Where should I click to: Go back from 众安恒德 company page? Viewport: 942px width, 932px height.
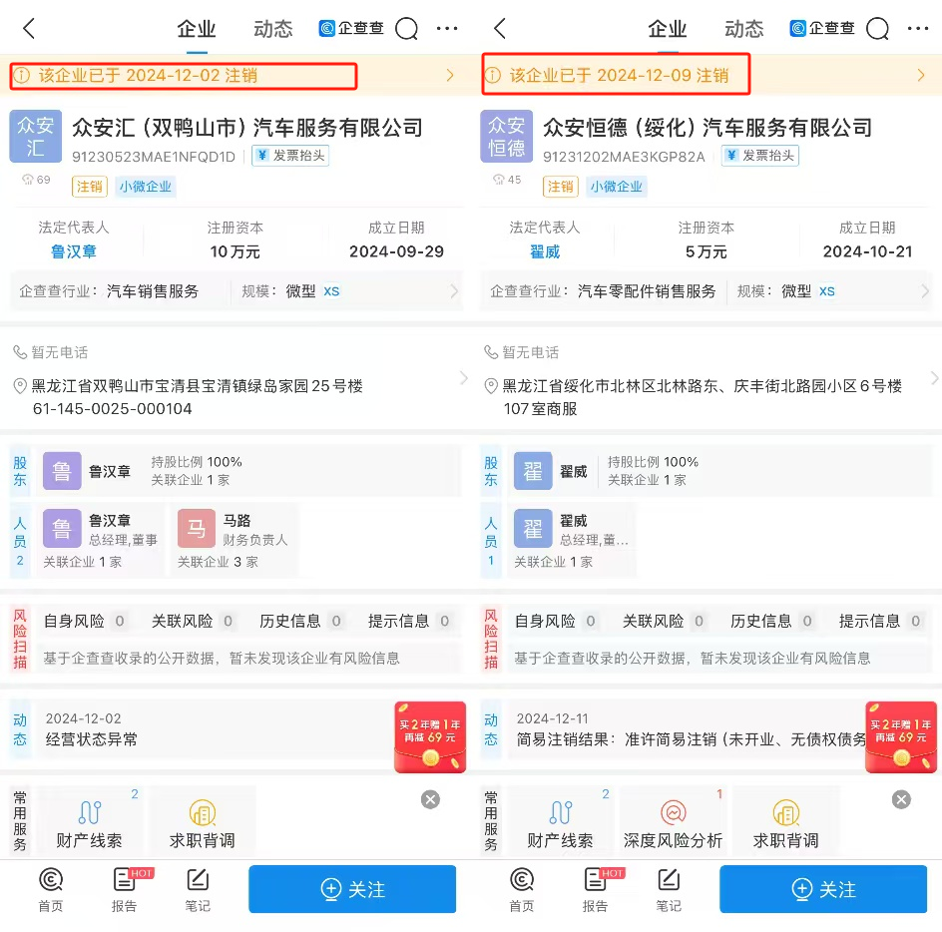[500, 28]
